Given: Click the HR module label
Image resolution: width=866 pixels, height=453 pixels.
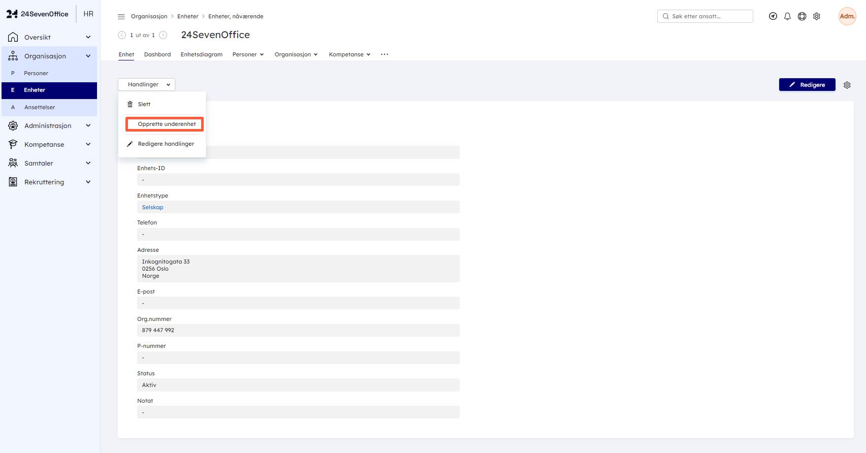Looking at the screenshot, I should click(x=88, y=14).
